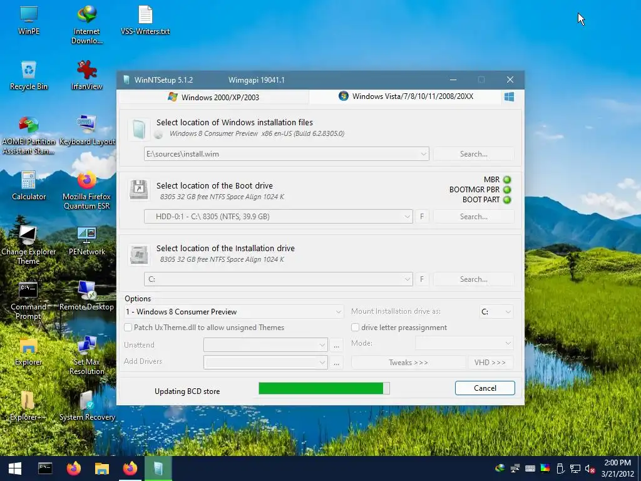Expand the Add Drivers dropdown
The width and height of the screenshot is (641, 481).
(x=322, y=363)
